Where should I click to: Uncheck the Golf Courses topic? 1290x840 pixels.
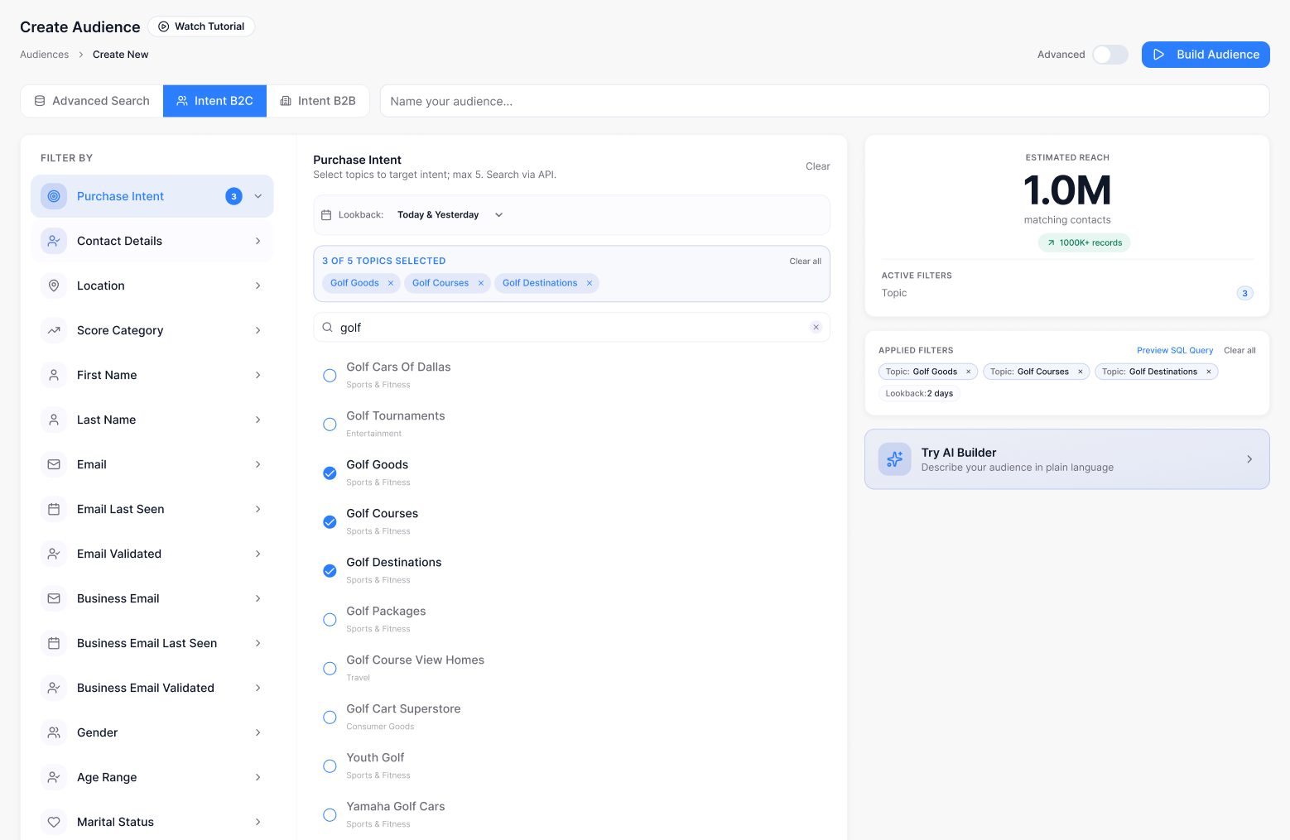pyautogui.click(x=330, y=521)
